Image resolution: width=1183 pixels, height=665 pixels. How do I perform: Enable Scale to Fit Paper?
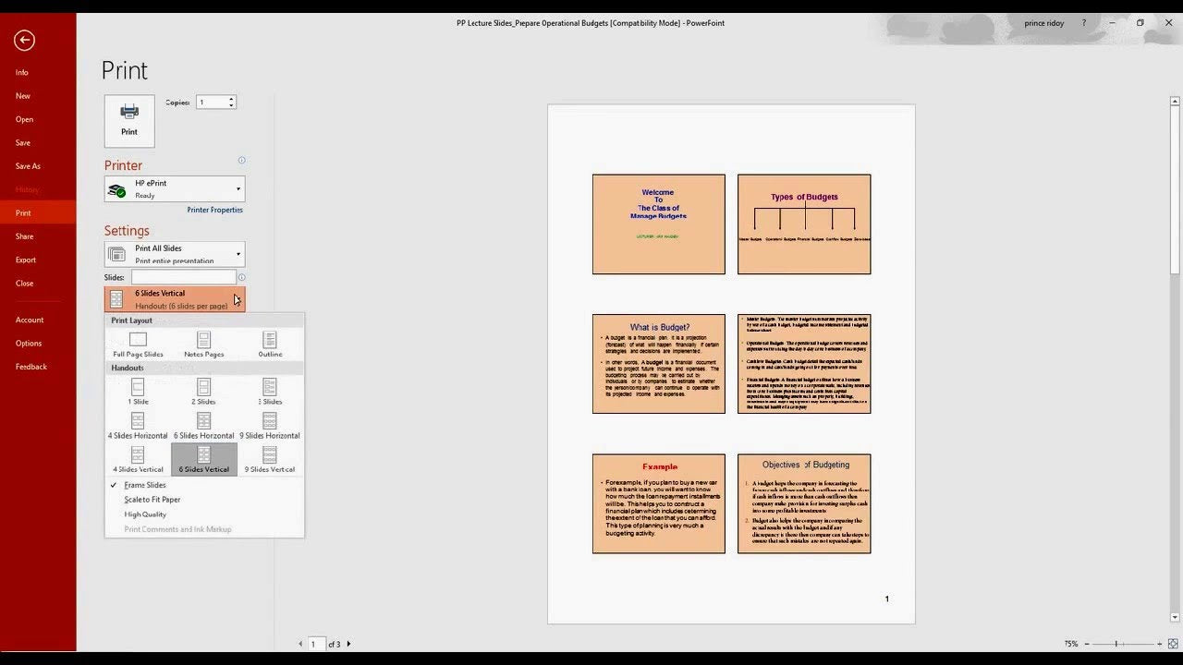tap(152, 500)
